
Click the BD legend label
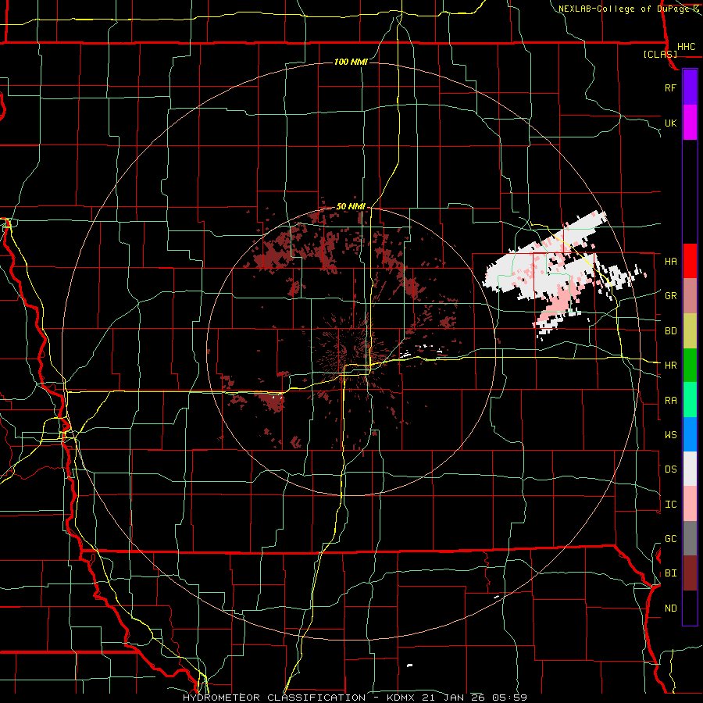click(670, 331)
